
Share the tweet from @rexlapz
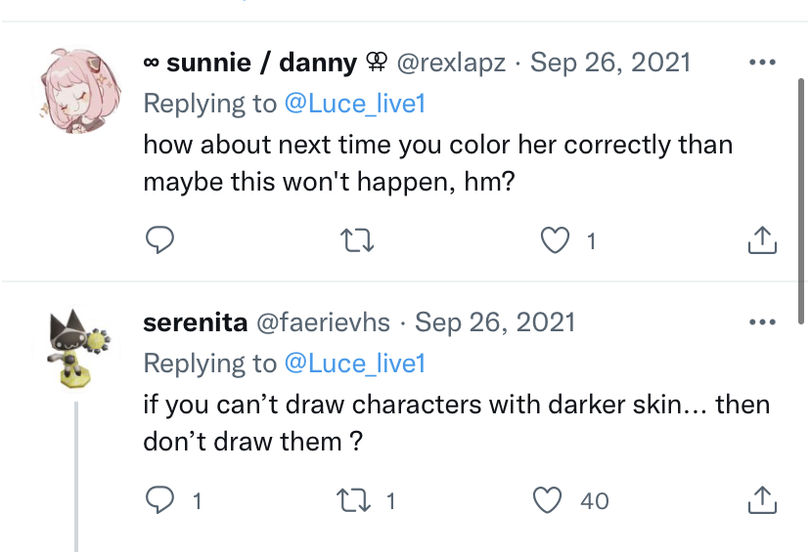[762, 239]
